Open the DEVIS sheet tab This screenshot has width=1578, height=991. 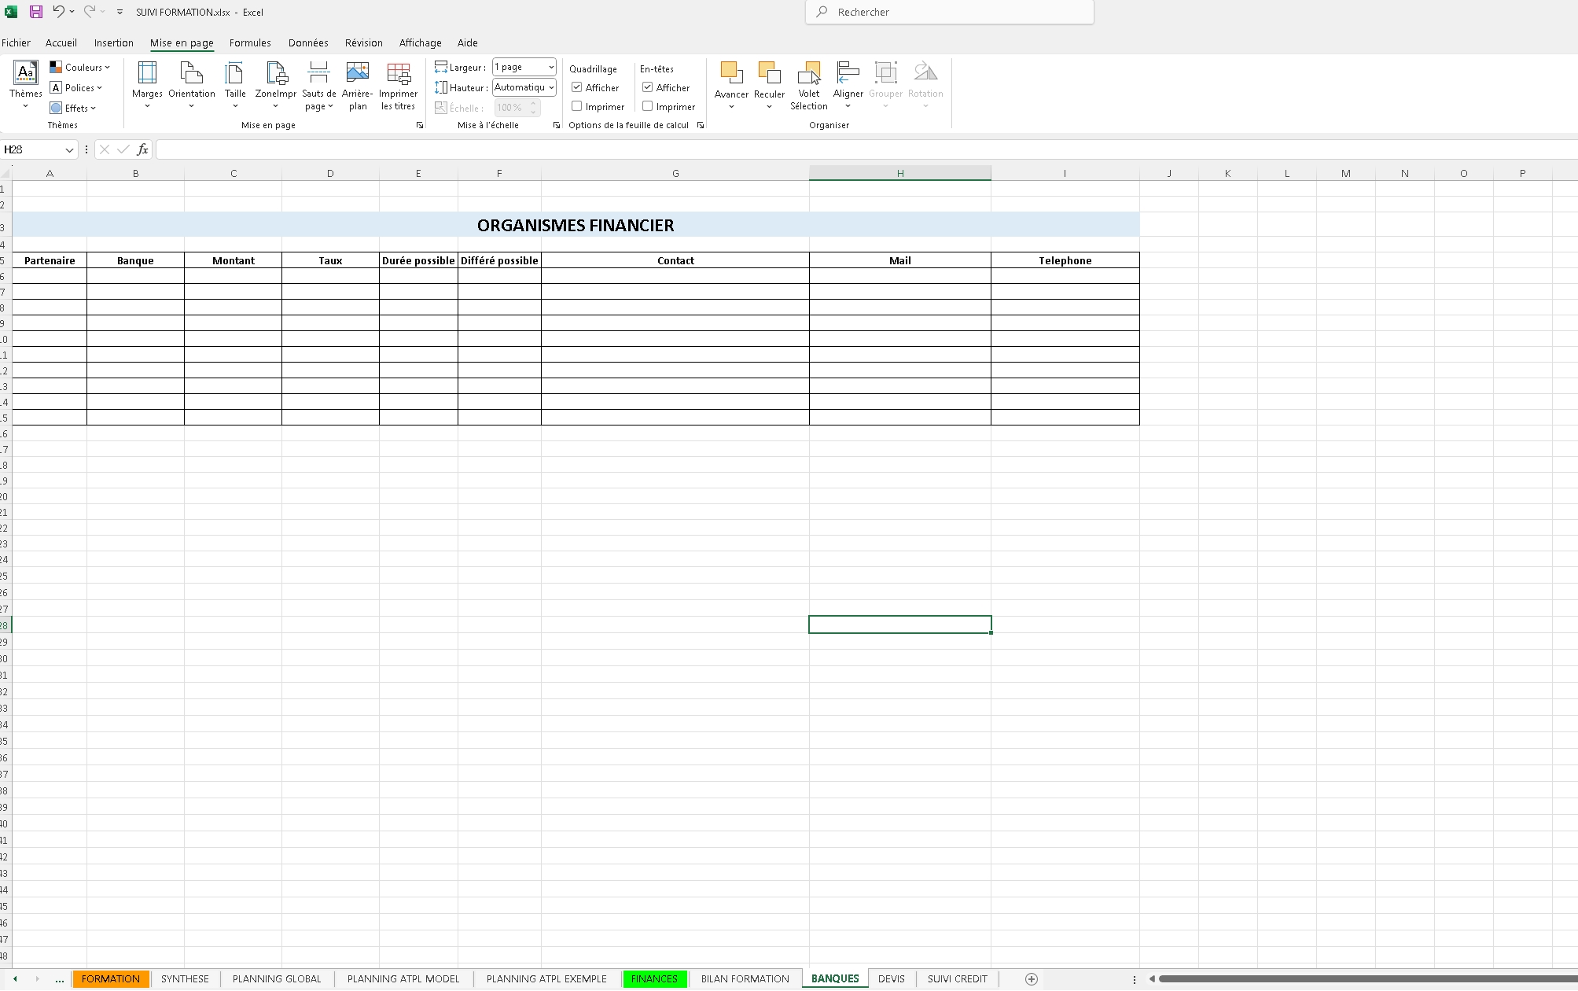point(891,979)
